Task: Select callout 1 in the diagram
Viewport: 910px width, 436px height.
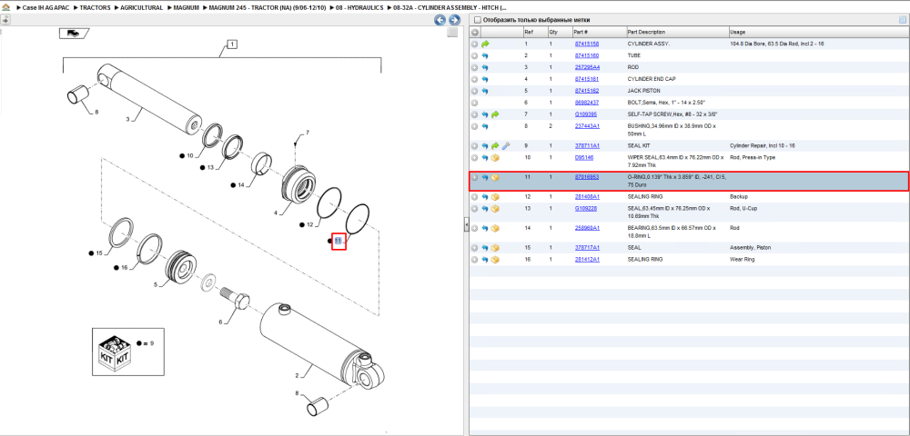Action: click(x=231, y=45)
